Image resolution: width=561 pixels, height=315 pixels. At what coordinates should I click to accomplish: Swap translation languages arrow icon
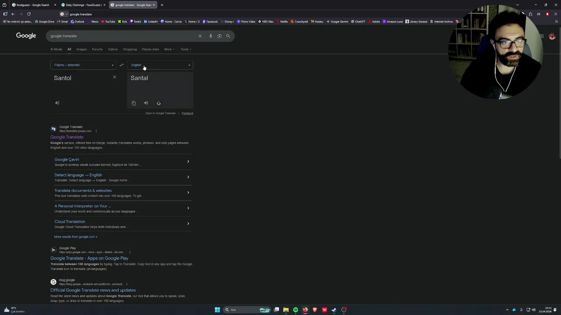(x=121, y=65)
